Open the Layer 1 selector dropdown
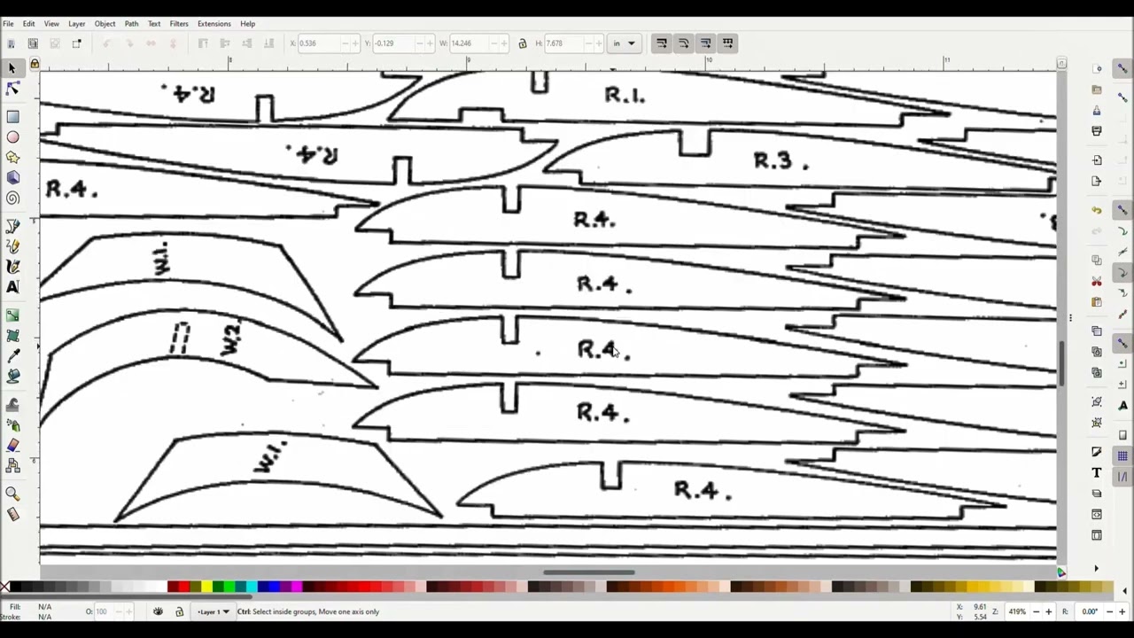The height and width of the screenshot is (638, 1134). tap(212, 611)
